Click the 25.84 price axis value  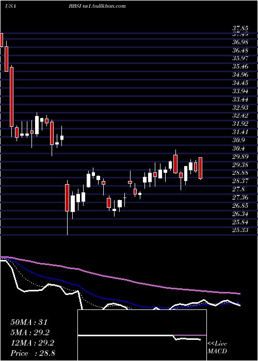240,222
